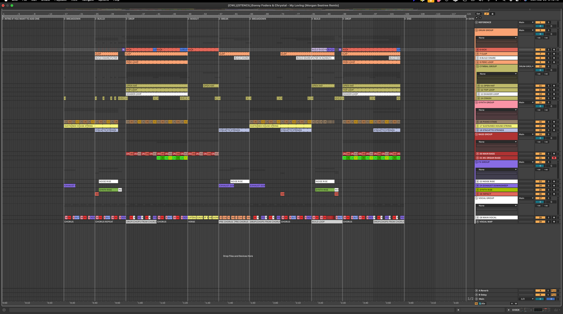The width and height of the screenshot is (563, 314).
Task: Fold the CYMBAL GROUP track icon
Action: [x=477, y=66]
